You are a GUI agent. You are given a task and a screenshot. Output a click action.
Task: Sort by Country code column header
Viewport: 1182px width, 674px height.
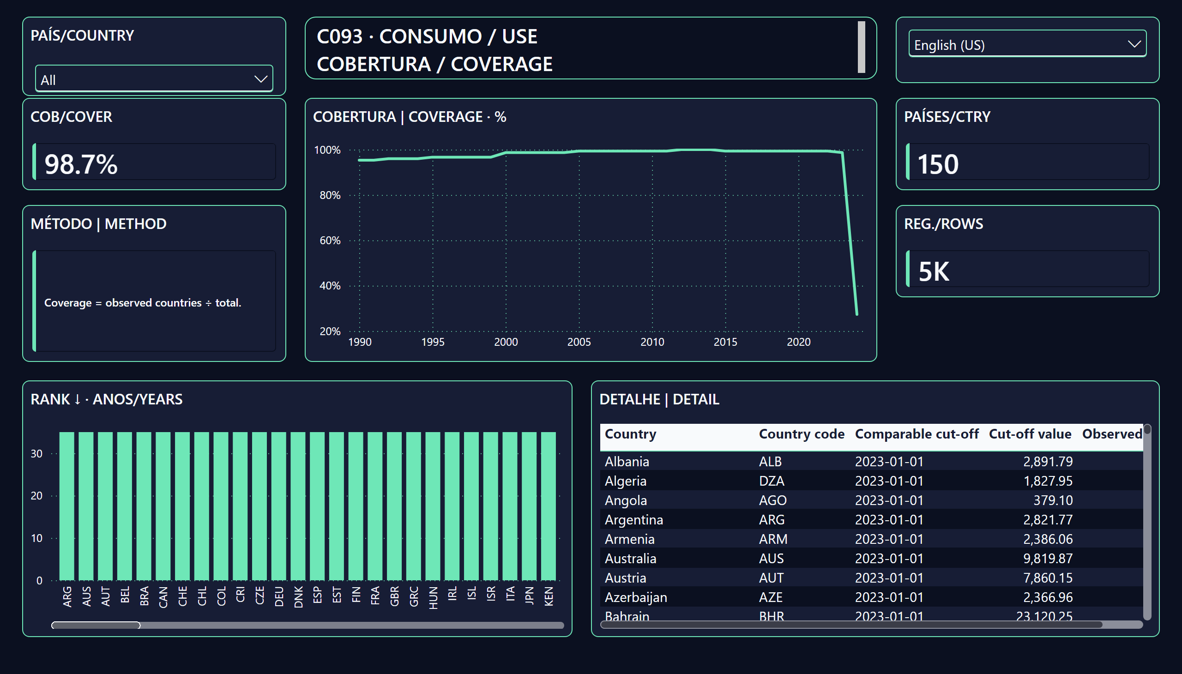pos(802,434)
